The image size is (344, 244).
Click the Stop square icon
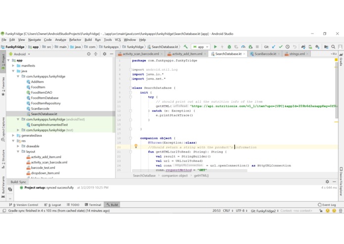pyautogui.click(x=257, y=46)
